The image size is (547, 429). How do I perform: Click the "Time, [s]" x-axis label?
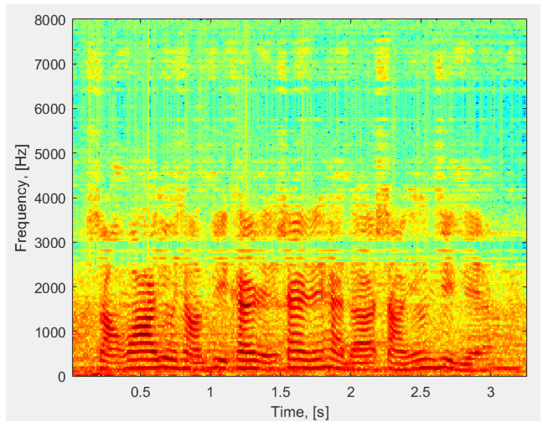coord(299,412)
